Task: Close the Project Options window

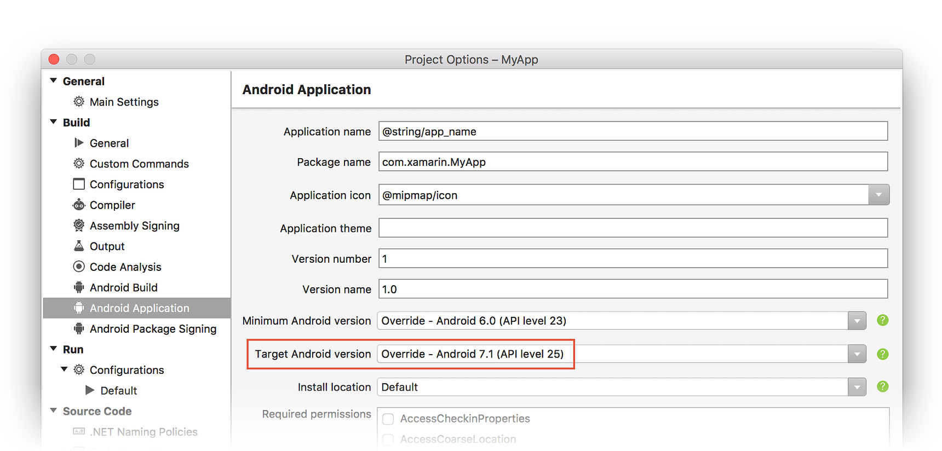Action: (x=54, y=59)
